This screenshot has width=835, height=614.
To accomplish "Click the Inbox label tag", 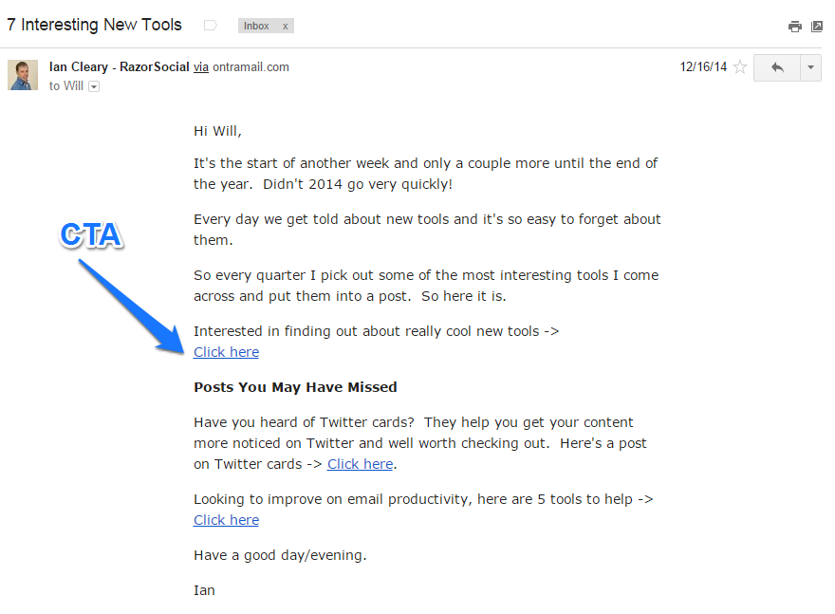I will pos(256,27).
